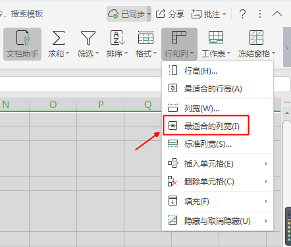Choose 标准列宽(S)... menu entry
This screenshot has height=247, width=291.
(x=217, y=144)
